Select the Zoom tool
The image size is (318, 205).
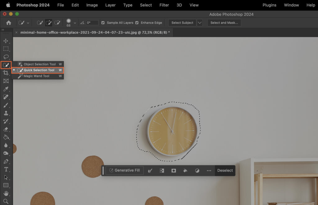[x=6, y=202]
